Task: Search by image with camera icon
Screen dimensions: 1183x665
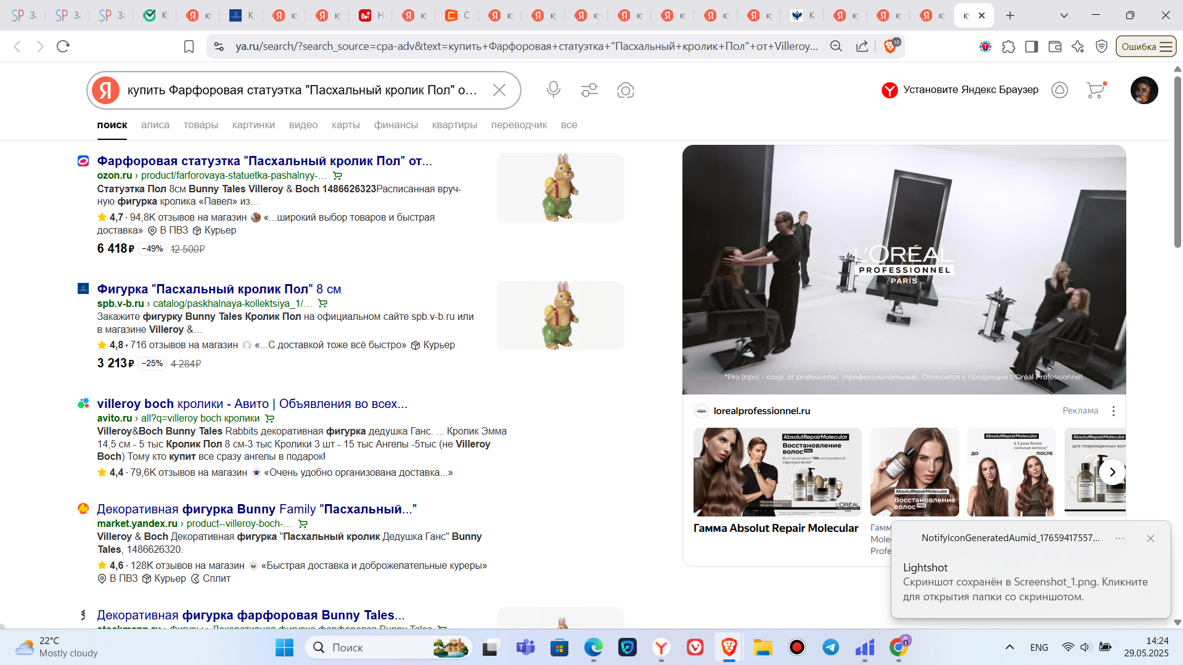Action: coord(625,90)
